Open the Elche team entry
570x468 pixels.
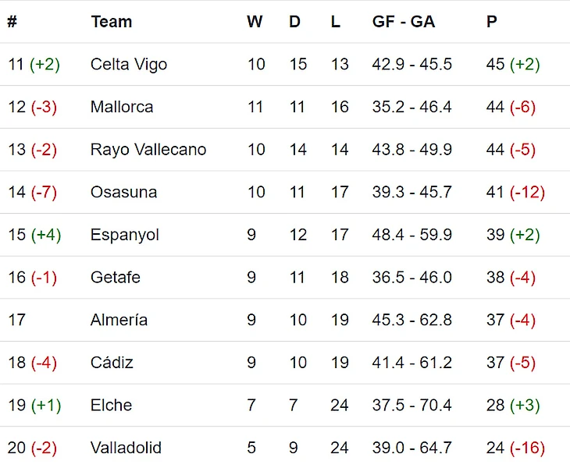111,405
